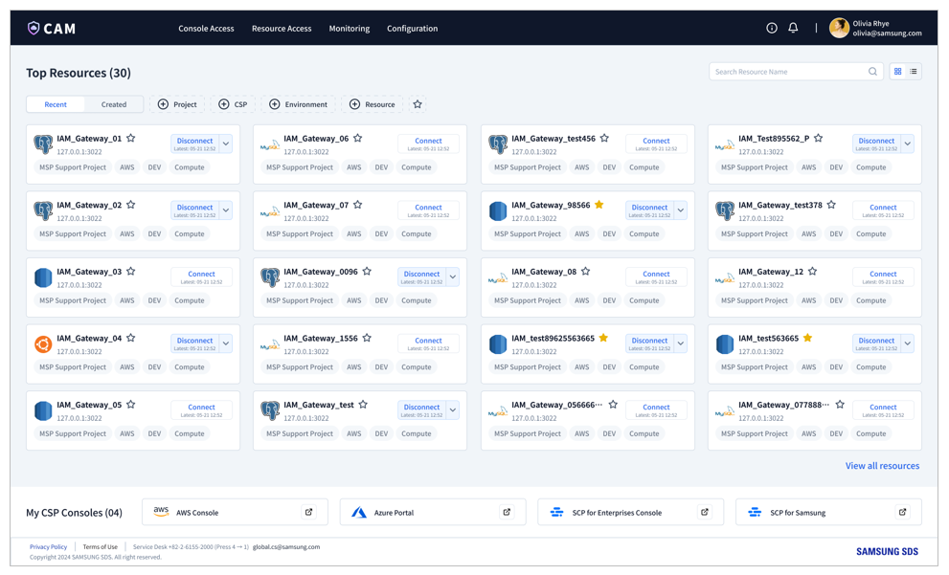
Task: Open the notifications bell
Action: click(x=793, y=29)
